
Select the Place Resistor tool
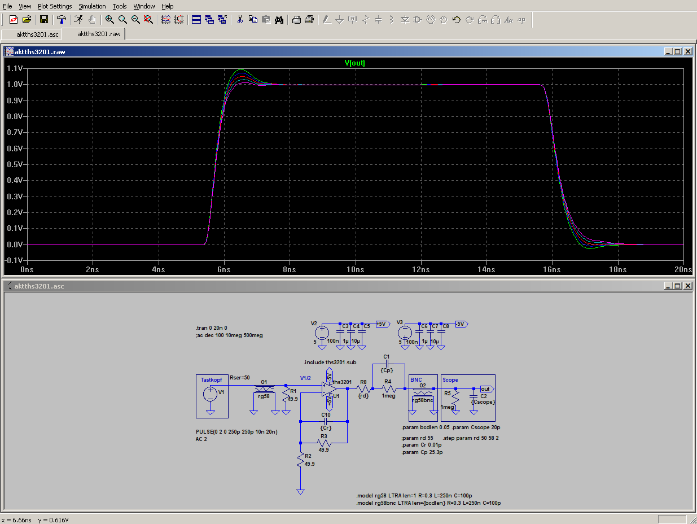tap(366, 19)
